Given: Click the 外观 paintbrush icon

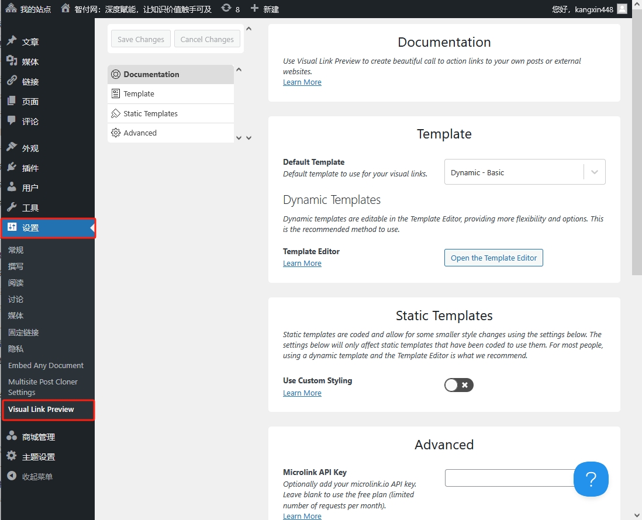Looking at the screenshot, I should click(12, 147).
